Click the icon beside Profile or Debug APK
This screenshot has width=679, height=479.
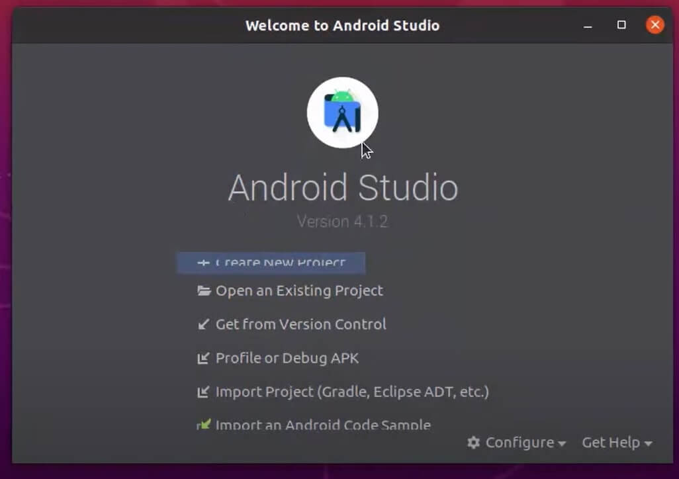tap(204, 359)
